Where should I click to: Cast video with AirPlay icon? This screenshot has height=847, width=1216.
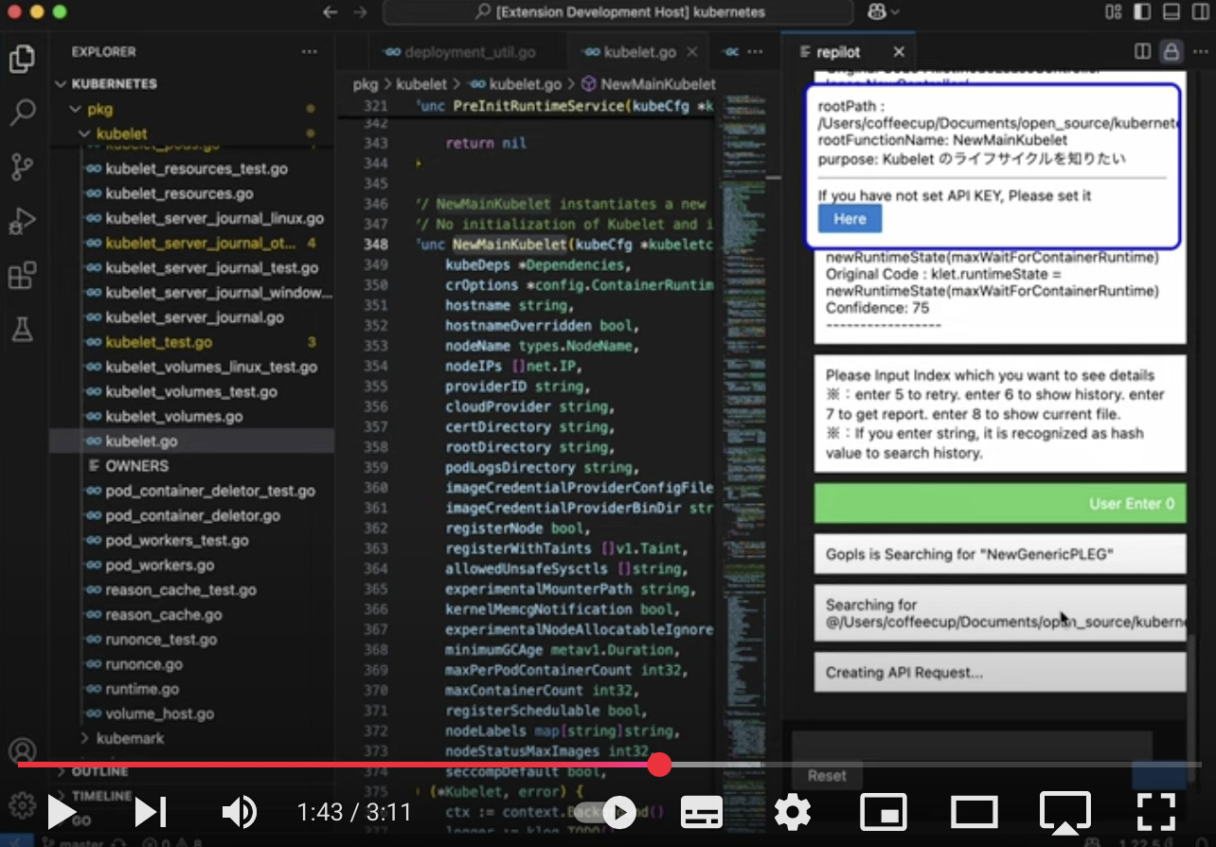click(x=1064, y=812)
